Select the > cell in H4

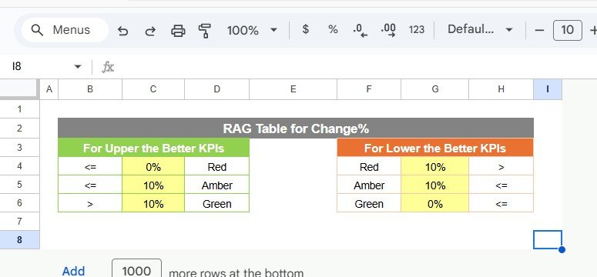[x=501, y=166]
